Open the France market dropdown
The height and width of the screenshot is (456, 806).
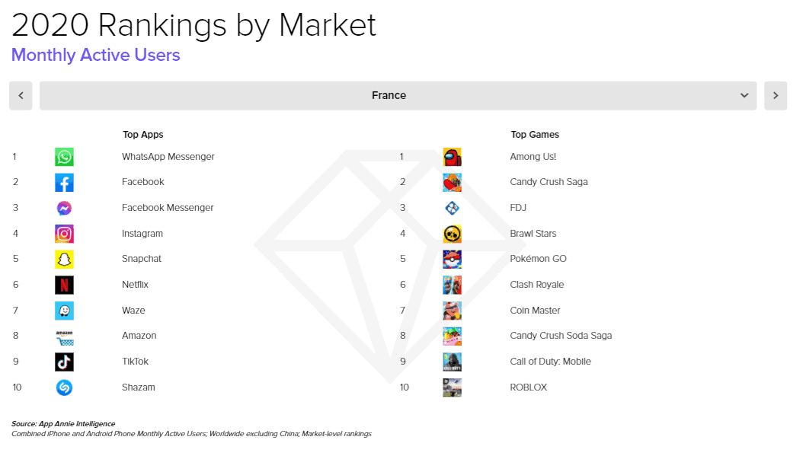click(x=389, y=96)
